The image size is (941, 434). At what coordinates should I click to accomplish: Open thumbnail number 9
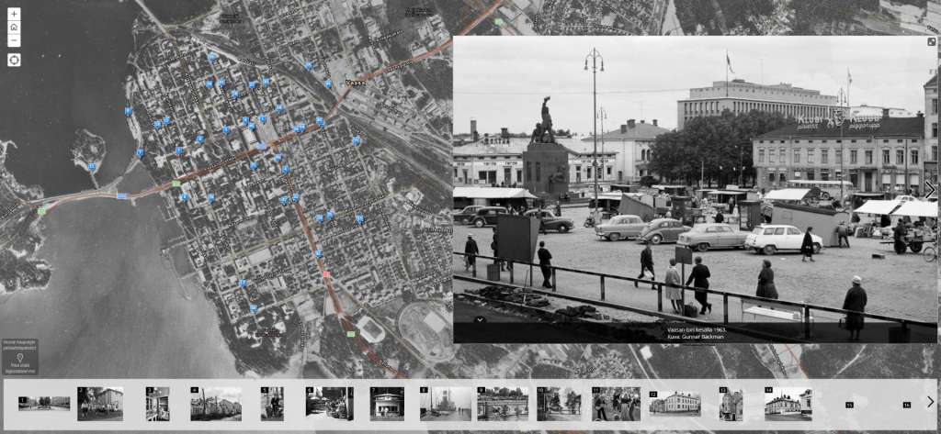[x=502, y=403]
